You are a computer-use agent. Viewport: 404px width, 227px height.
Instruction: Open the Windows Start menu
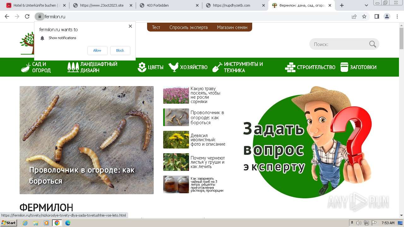click(9, 223)
